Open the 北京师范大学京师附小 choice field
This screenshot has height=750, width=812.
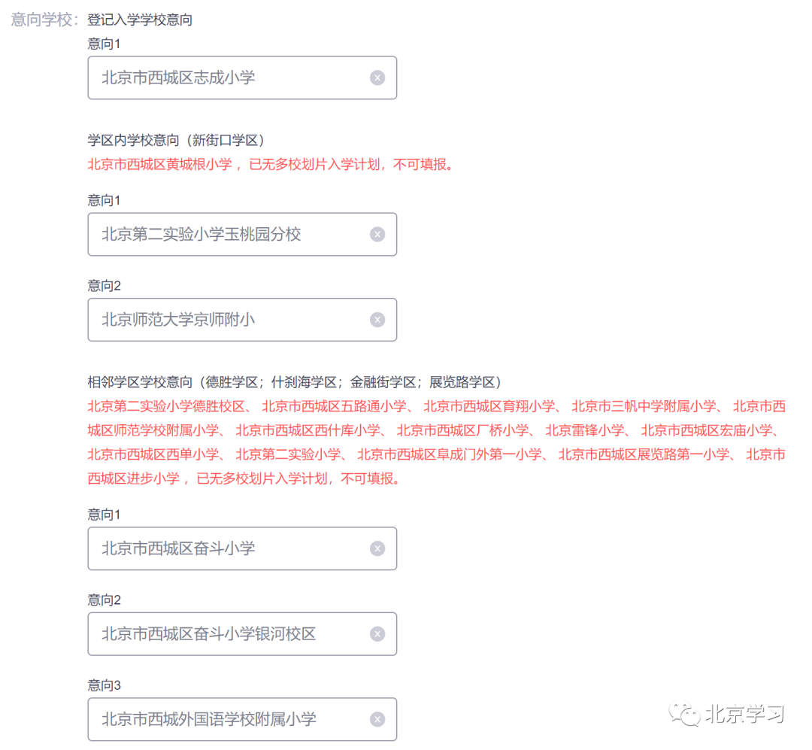click(x=242, y=320)
